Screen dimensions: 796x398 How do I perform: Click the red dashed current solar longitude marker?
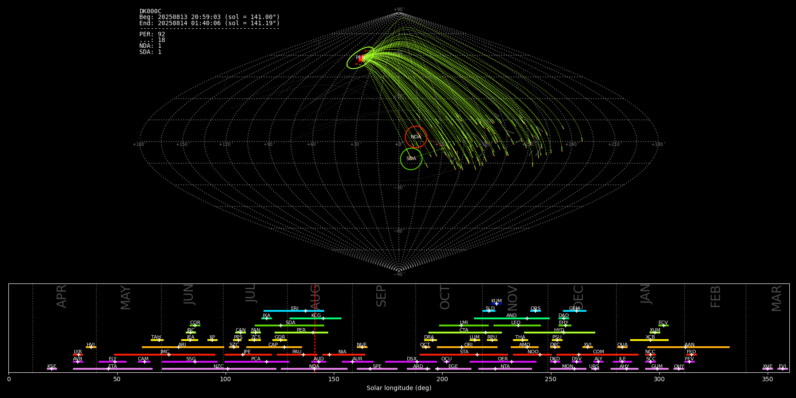coord(315,328)
